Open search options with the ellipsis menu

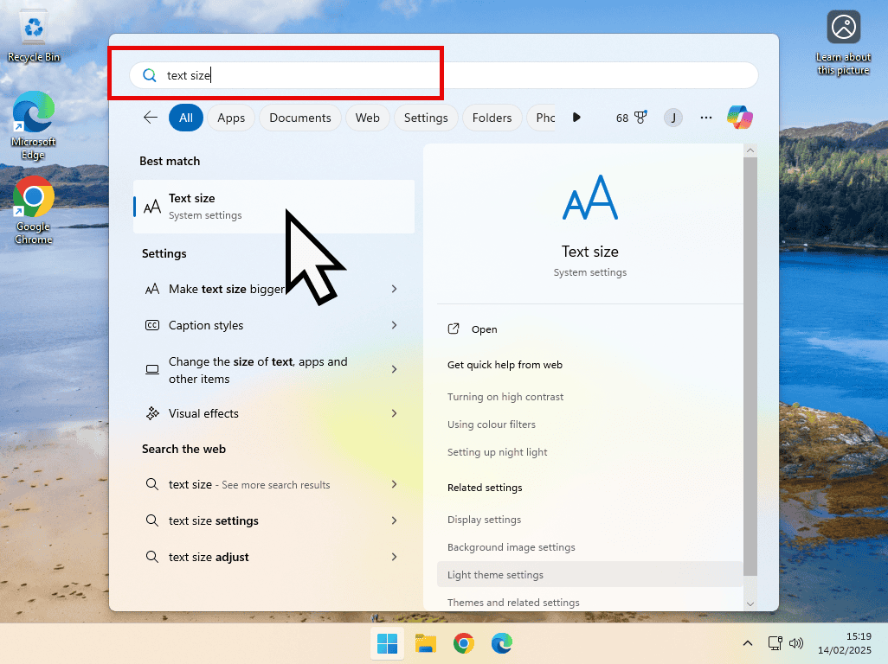click(705, 117)
